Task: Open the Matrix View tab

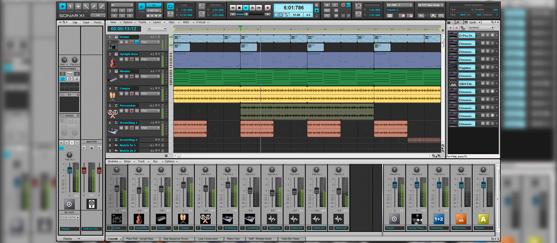Action: click(233, 239)
